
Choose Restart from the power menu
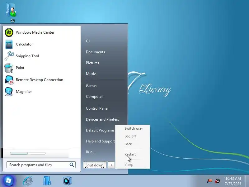130,154
